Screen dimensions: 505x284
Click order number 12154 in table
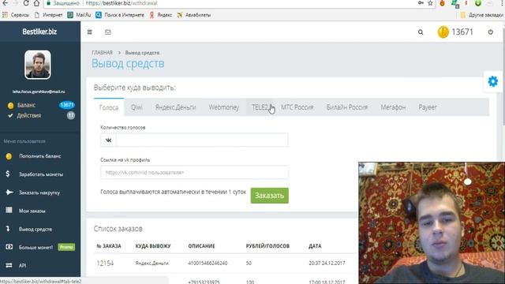[x=105, y=263]
